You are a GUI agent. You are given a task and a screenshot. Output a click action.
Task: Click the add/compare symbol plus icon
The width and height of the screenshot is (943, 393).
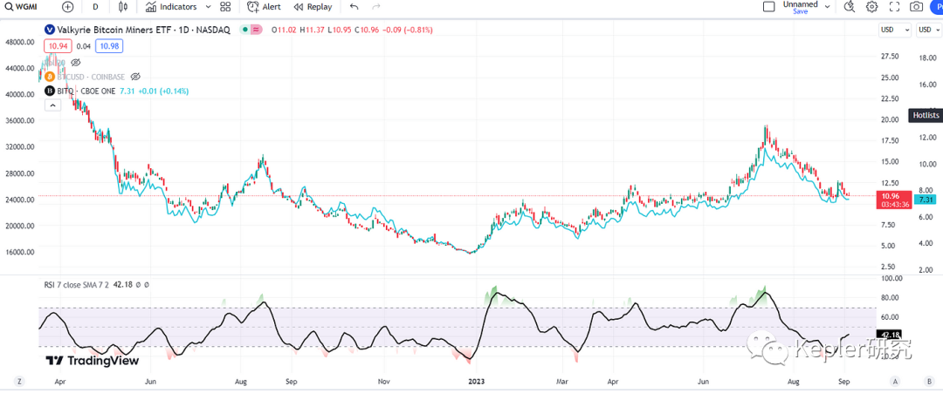68,7
